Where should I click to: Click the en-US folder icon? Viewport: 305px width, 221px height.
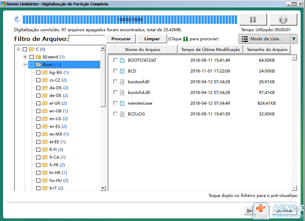click(45, 118)
